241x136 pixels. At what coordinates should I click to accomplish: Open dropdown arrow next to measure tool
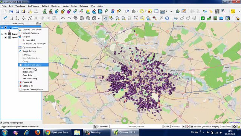pyautogui.click(x=166, y=11)
